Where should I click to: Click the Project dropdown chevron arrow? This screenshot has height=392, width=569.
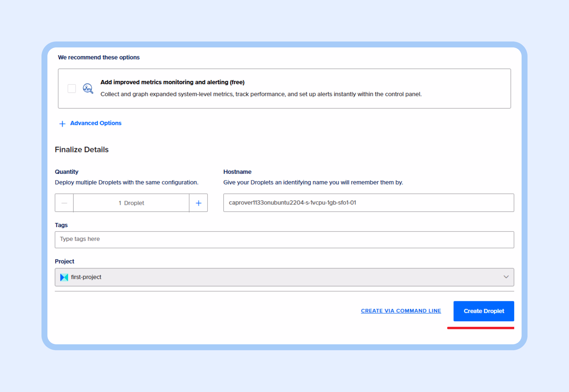point(506,277)
